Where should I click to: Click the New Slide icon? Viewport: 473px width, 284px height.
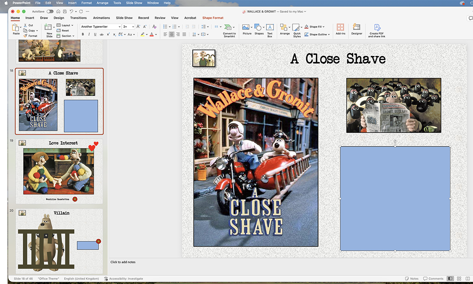point(48,27)
